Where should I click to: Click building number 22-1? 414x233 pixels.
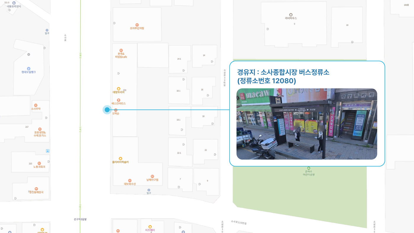179,153
